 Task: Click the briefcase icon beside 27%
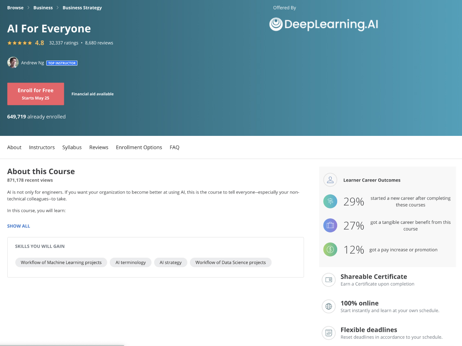click(330, 225)
